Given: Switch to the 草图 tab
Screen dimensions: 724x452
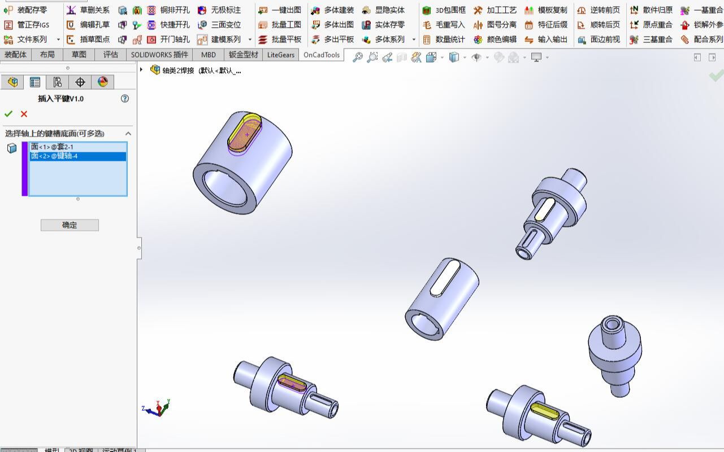Looking at the screenshot, I should (x=79, y=54).
